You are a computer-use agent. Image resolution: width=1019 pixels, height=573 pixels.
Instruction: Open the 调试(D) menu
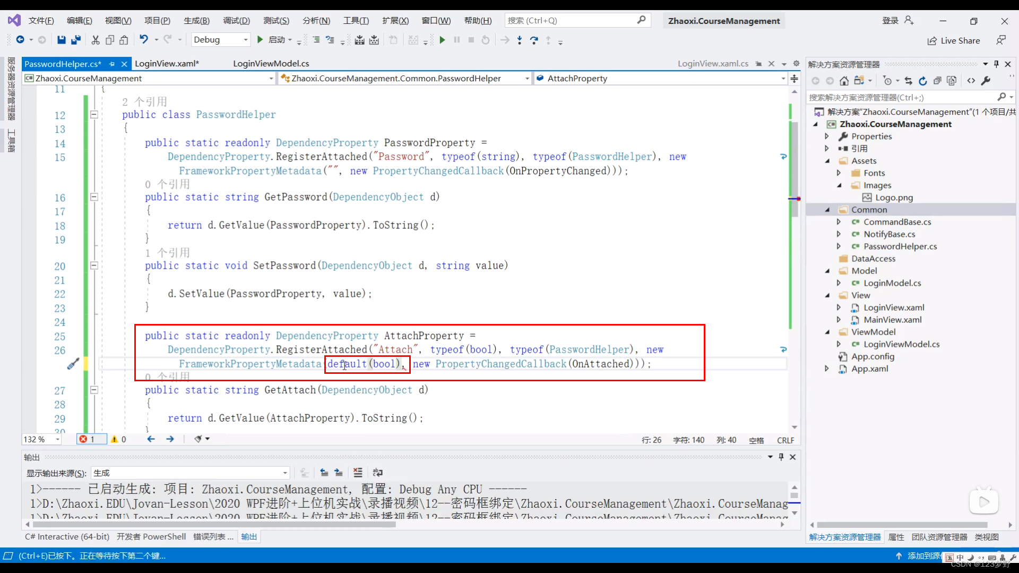pos(236,21)
